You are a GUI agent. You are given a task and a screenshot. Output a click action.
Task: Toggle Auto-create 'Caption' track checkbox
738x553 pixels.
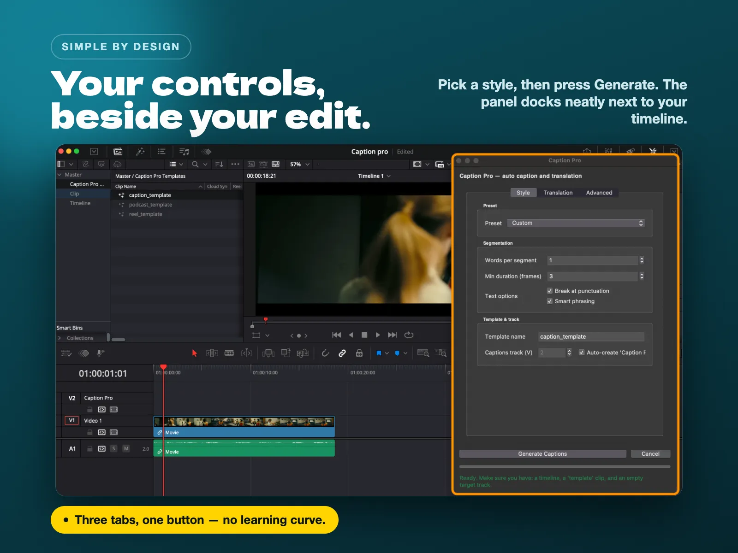pos(582,353)
